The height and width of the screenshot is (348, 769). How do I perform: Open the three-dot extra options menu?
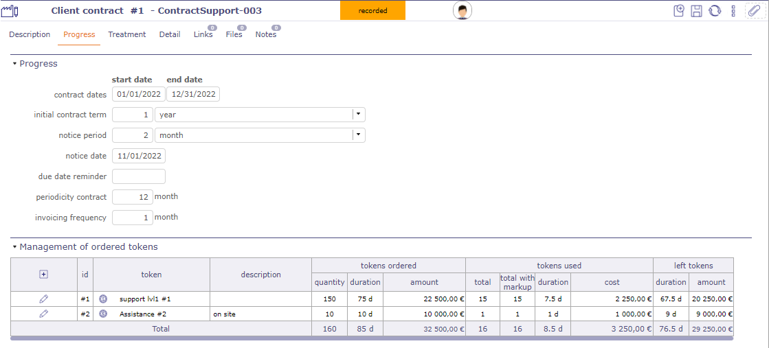(733, 11)
